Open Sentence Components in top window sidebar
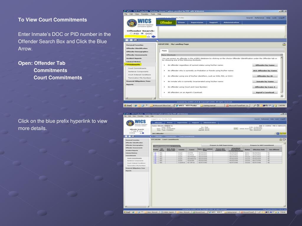 click(x=138, y=72)
